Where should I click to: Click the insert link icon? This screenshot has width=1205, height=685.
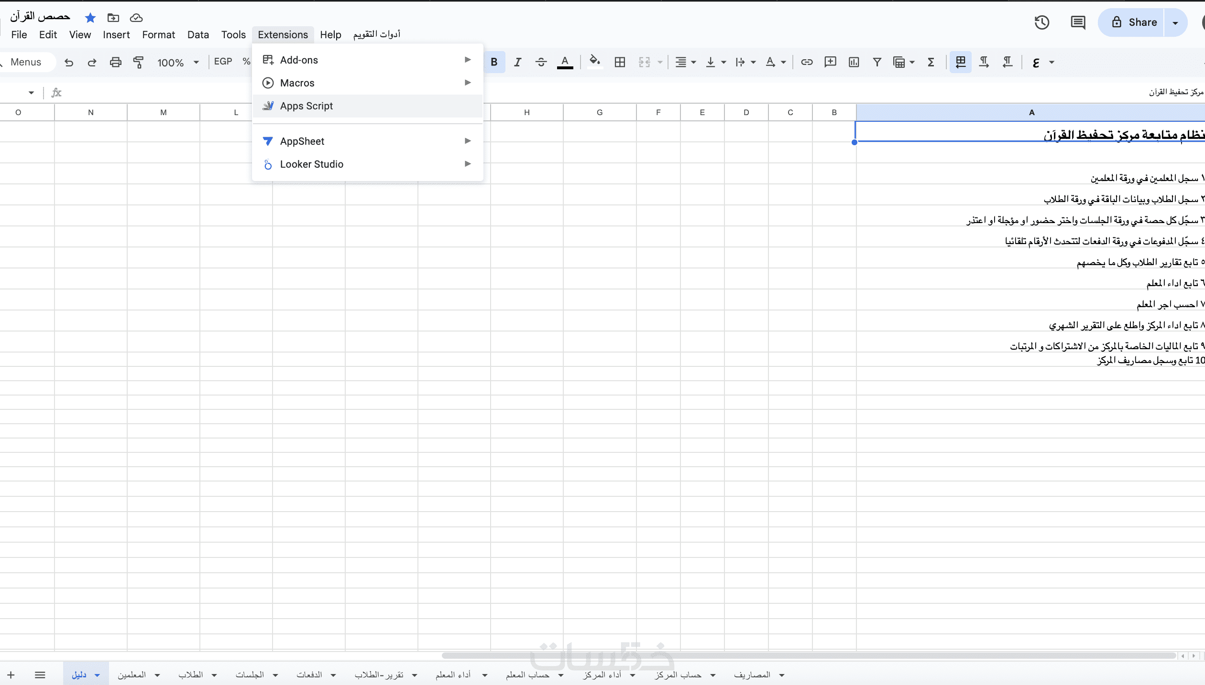click(x=807, y=62)
